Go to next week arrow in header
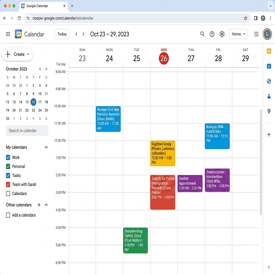Screen dimensions: 275x275 (x=83, y=34)
